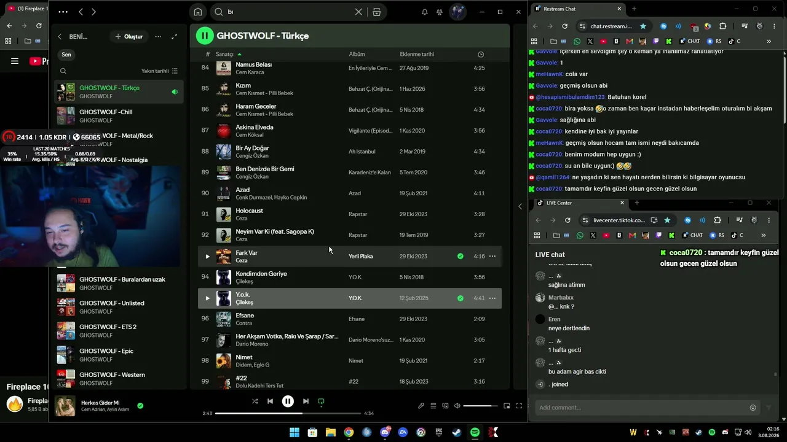The height and width of the screenshot is (442, 787).
Task: Play the track Fark Var
Action: pyautogui.click(x=207, y=257)
